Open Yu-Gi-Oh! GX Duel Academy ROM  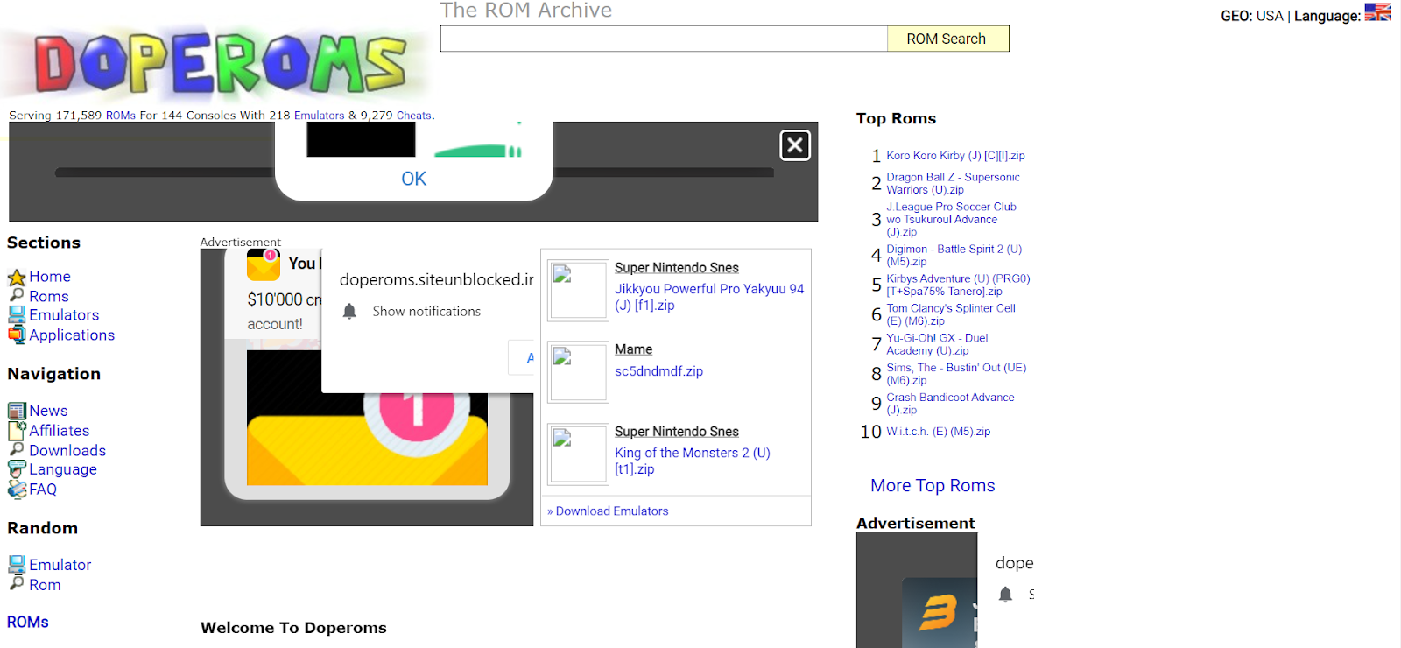coord(937,344)
